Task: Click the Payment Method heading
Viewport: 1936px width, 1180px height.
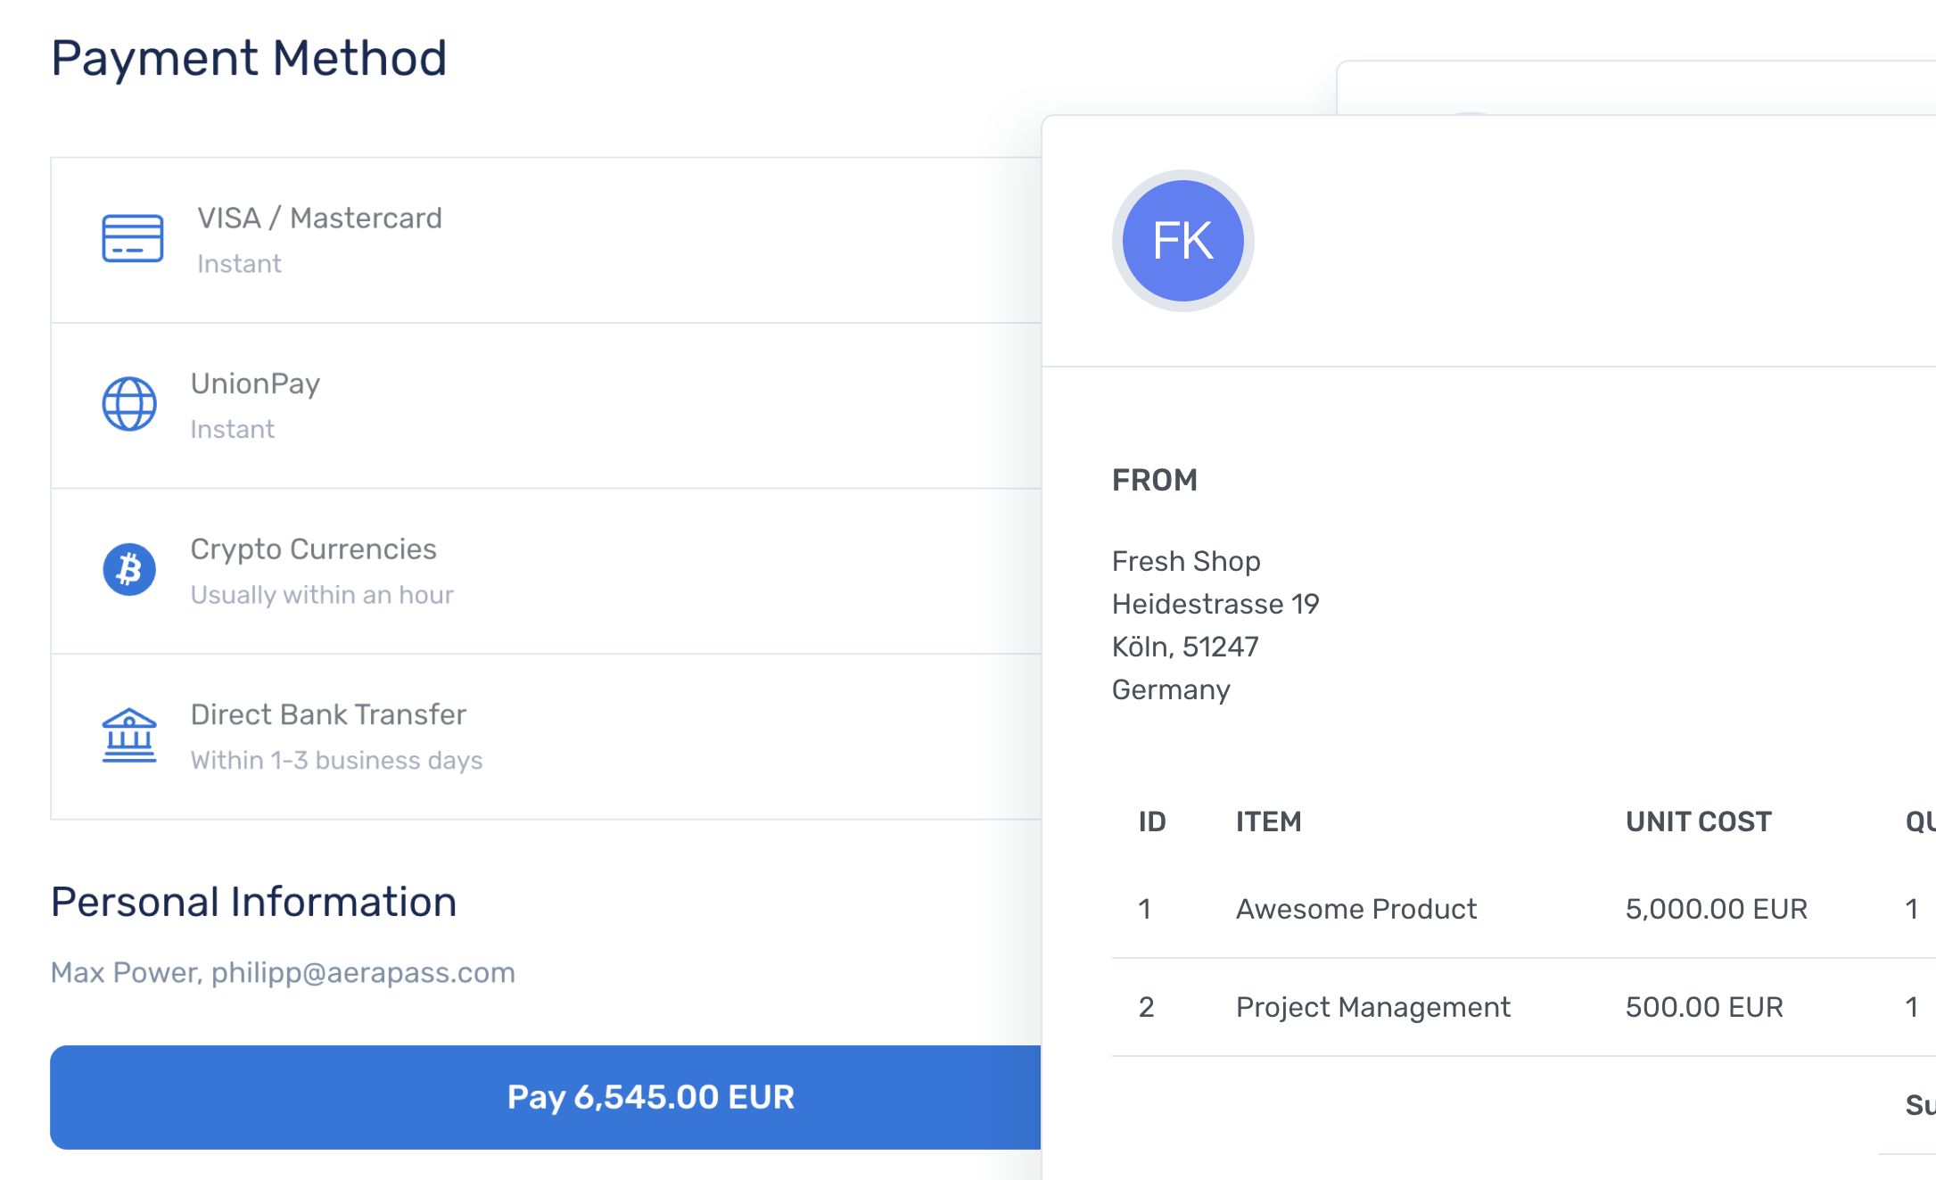Action: tap(249, 58)
